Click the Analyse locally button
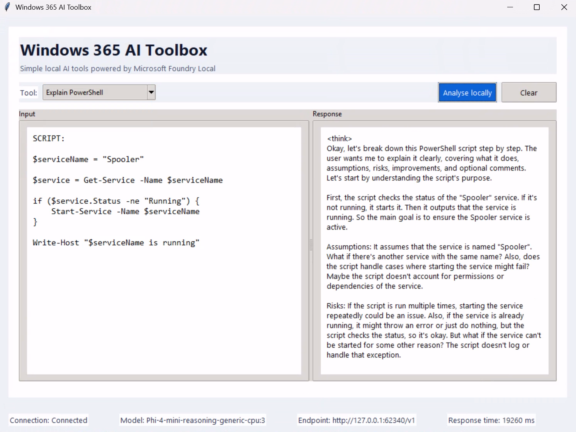This screenshot has height=432, width=576. pyautogui.click(x=467, y=93)
